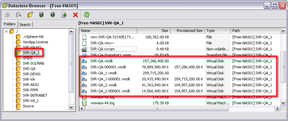The height and width of the screenshot is (121, 288).
Task: Select the SVR-QA_2.vmdk file name
Action: click(x=104, y=85)
